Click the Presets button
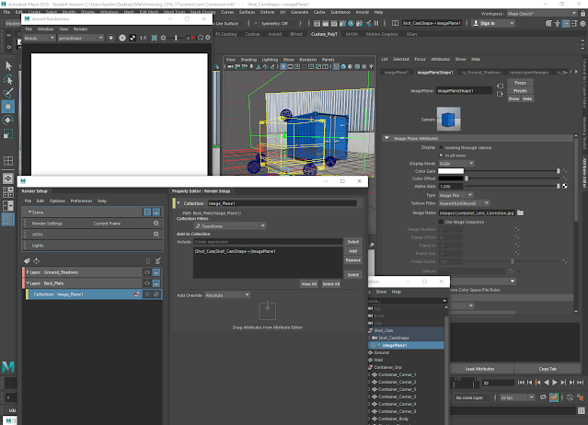 pos(520,91)
